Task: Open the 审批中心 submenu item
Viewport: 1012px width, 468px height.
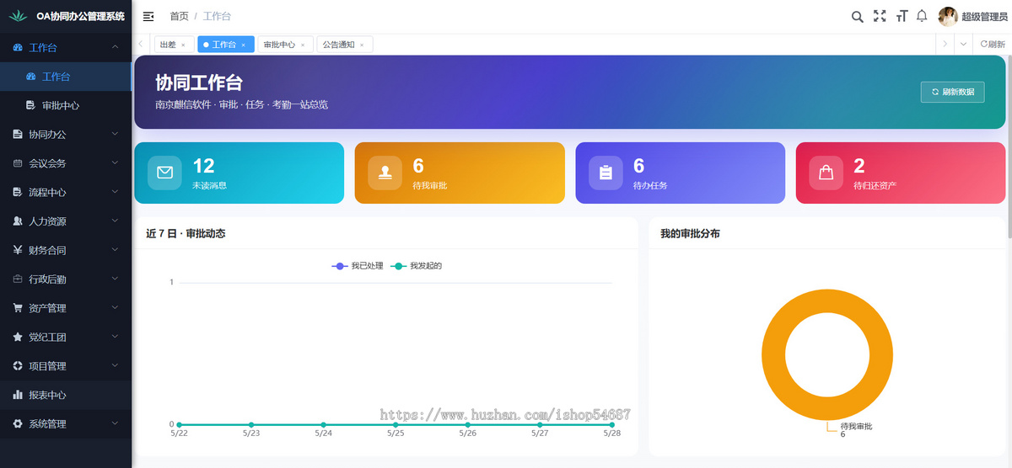Action: click(66, 105)
